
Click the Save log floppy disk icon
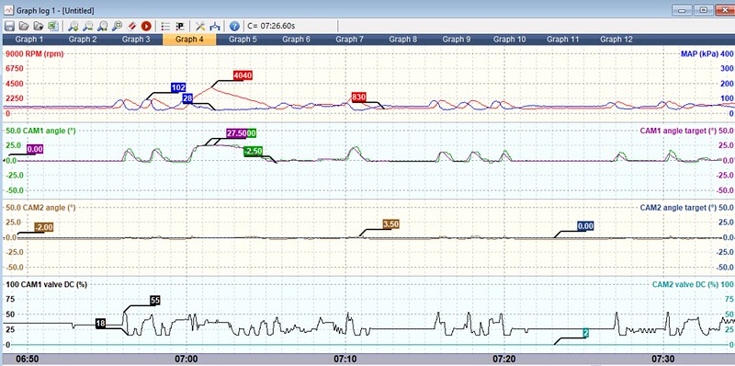[x=9, y=26]
